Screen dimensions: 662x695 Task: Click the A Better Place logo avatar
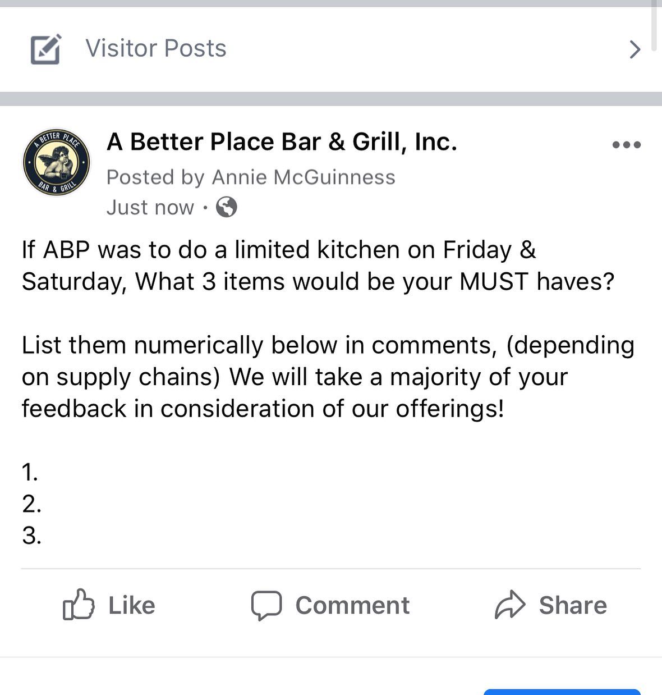56,163
